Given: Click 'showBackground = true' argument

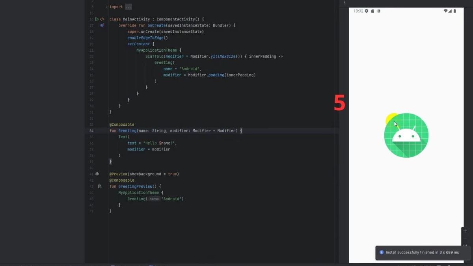Looking at the screenshot, I should coord(153,174).
